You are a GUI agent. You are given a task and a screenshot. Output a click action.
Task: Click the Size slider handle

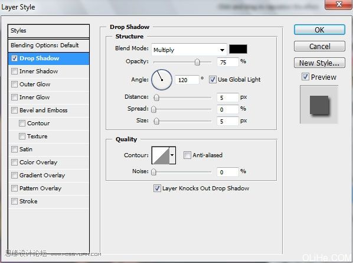click(x=156, y=121)
